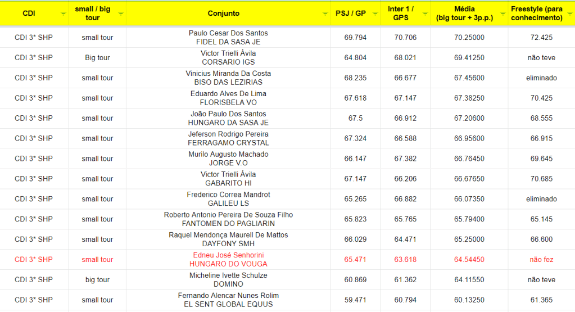Open the small / big tour filter icon
The height and width of the screenshot is (312, 575).
pyautogui.click(x=121, y=13)
